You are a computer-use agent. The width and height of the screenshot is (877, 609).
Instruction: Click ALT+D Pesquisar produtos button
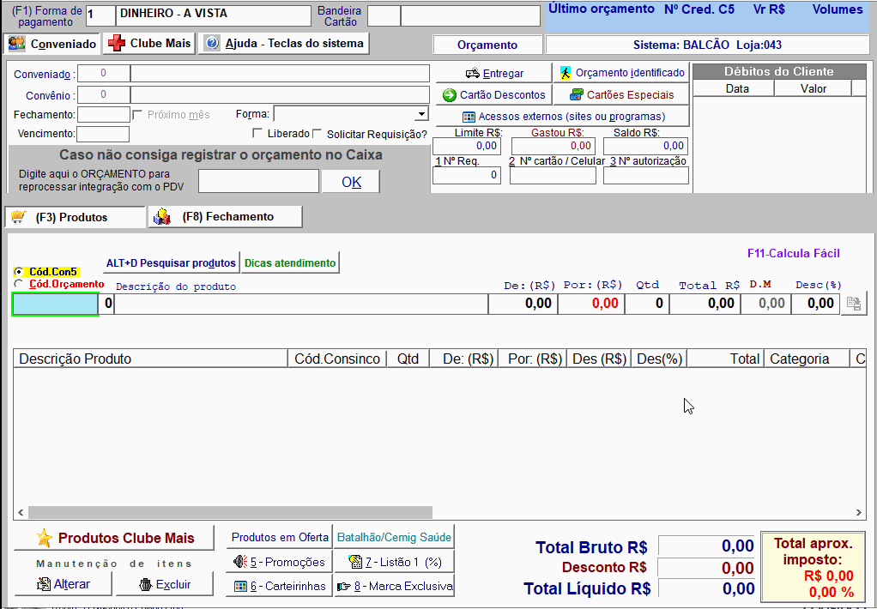(x=171, y=262)
